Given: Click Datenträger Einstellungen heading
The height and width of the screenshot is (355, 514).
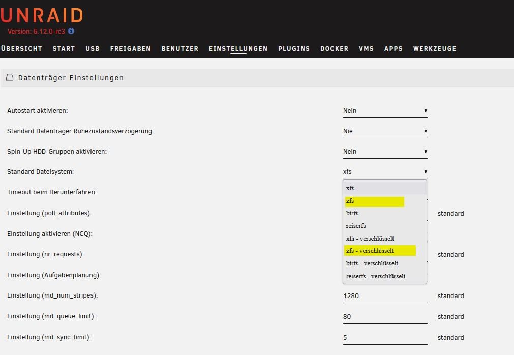Looking at the screenshot, I should point(71,78).
